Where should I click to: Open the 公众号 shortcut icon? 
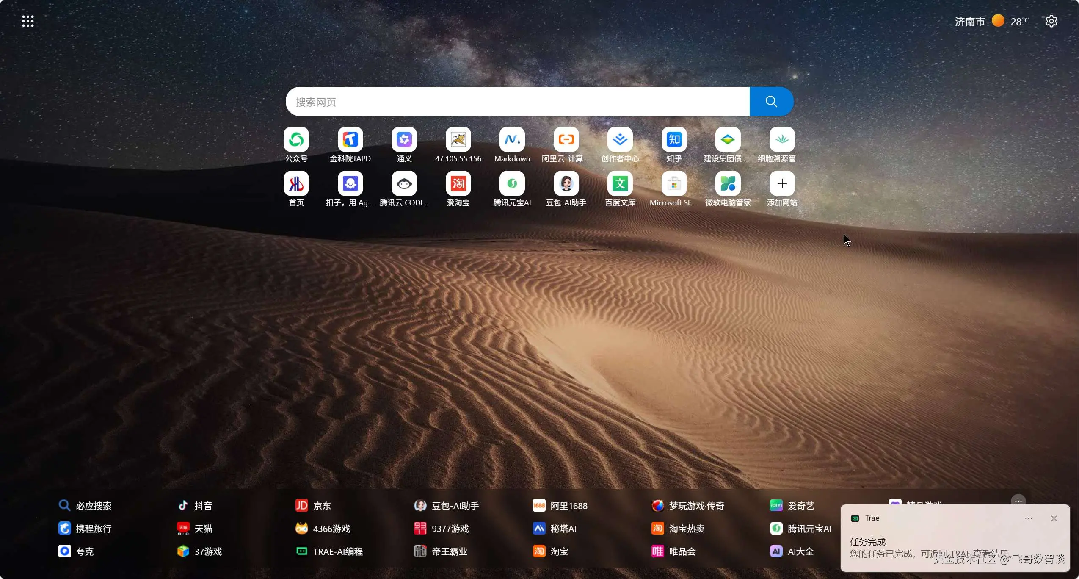coord(296,140)
